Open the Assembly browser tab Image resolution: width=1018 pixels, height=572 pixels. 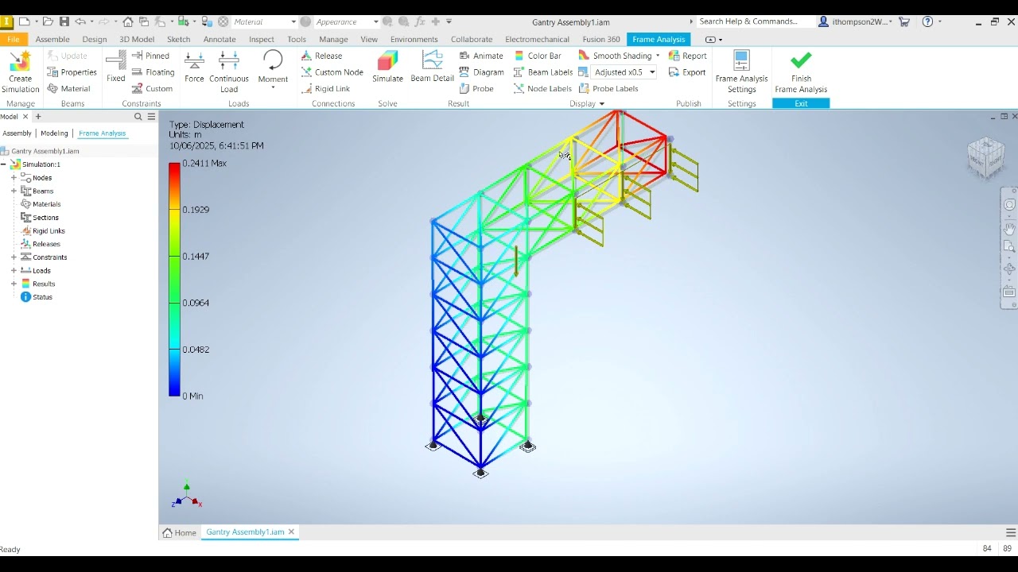[x=17, y=133]
